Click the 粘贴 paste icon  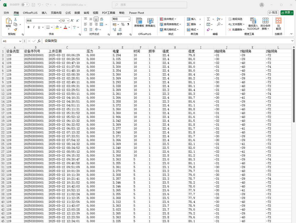click(x=9, y=21)
